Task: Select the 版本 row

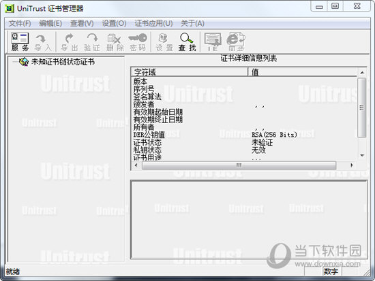Action: pos(244,81)
